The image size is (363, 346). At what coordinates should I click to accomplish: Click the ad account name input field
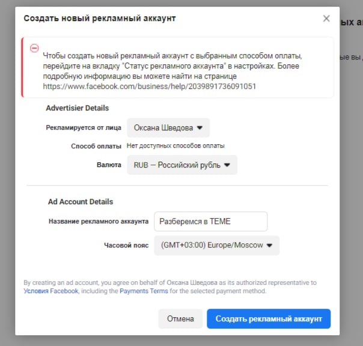[210, 221]
